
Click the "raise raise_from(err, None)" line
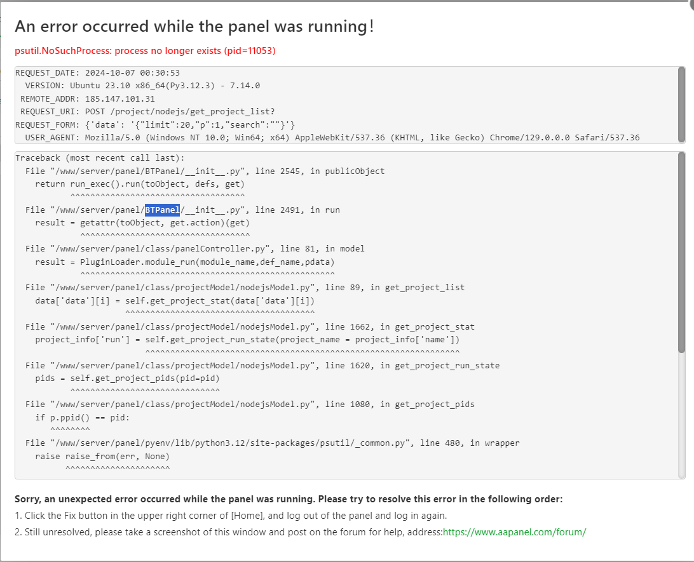(102, 456)
